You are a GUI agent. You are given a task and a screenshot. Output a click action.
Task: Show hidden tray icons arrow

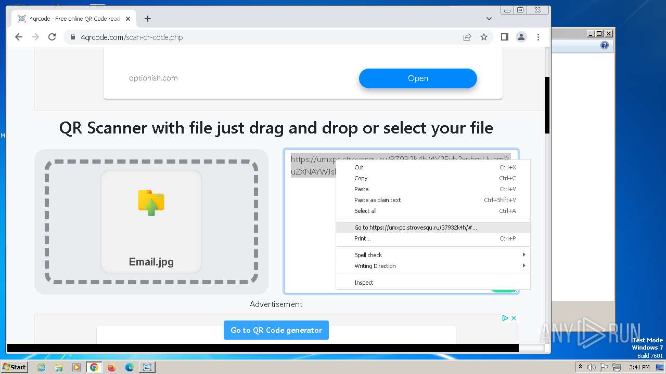(x=580, y=367)
